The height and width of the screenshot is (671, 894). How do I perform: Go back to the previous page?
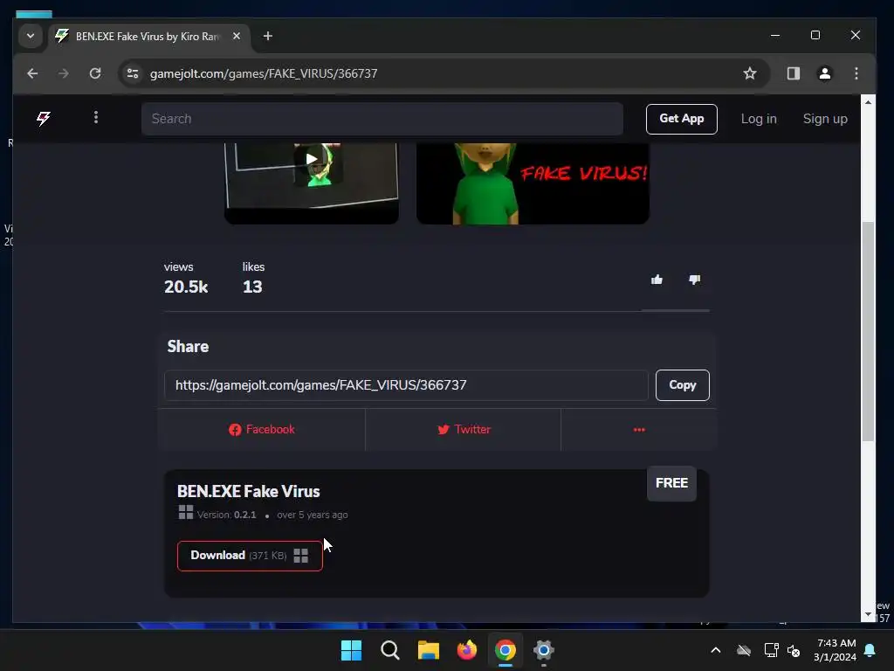(32, 73)
